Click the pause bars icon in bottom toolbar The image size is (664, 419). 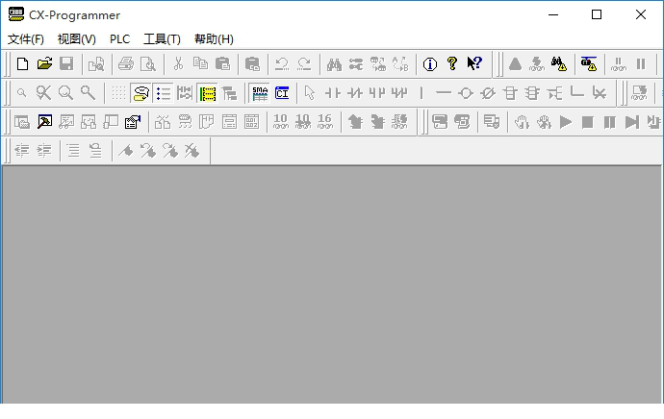pos(610,122)
